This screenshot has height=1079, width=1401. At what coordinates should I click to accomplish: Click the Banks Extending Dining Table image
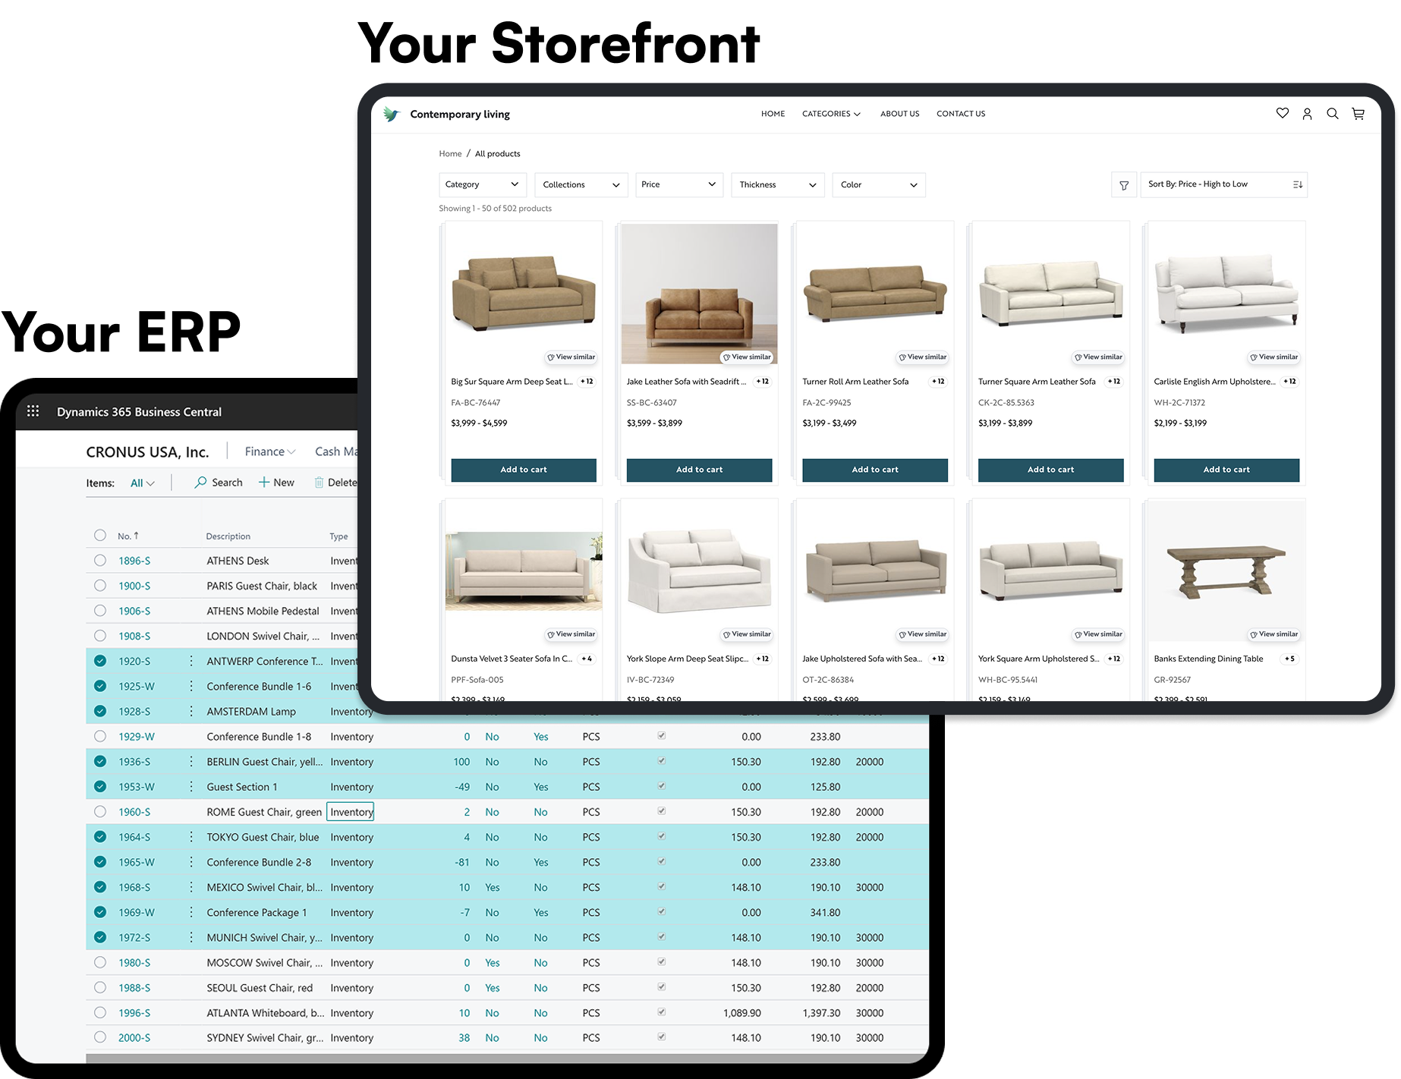pyautogui.click(x=1226, y=572)
